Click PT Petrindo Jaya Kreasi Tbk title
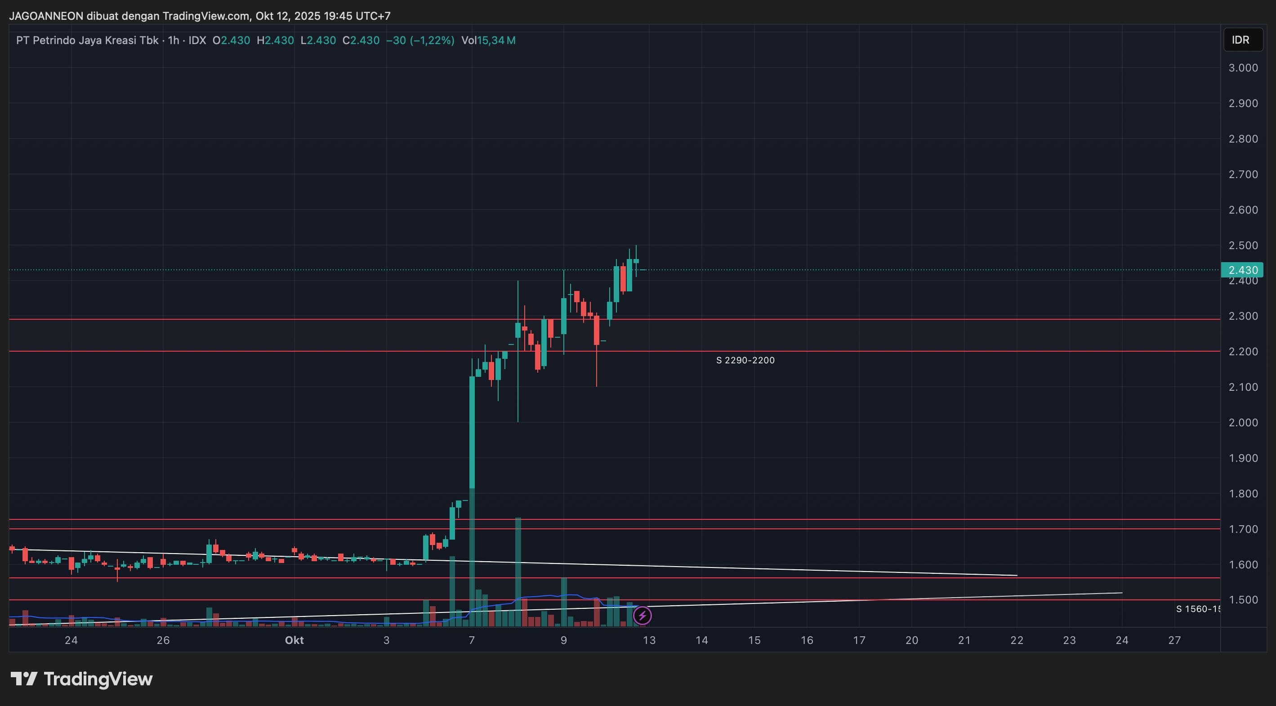The width and height of the screenshot is (1276, 706). [87, 40]
